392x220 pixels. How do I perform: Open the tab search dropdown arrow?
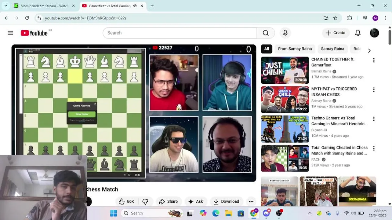pos(5,6)
